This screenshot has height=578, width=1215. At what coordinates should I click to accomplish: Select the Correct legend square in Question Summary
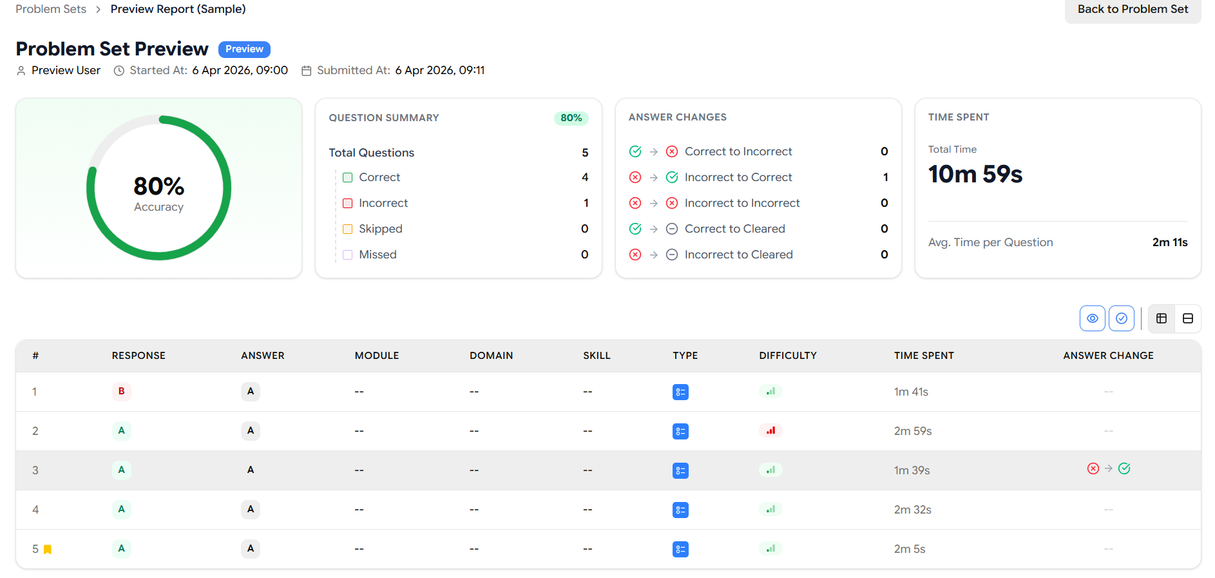pos(348,177)
